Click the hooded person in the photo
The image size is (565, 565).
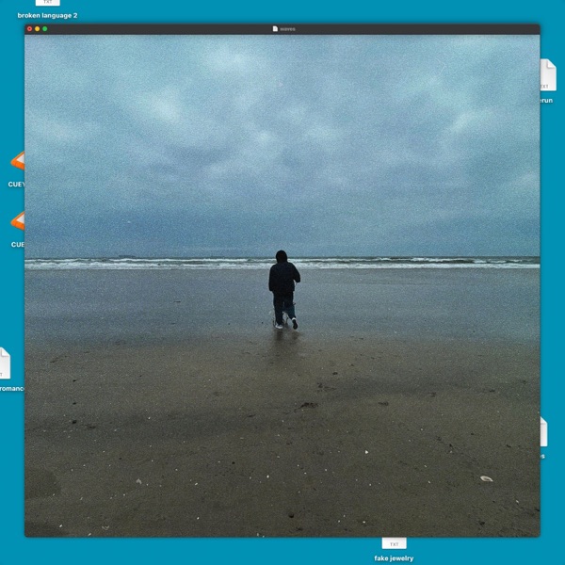(x=284, y=289)
